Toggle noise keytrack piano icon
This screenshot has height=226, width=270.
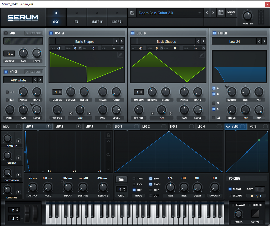tap(12, 100)
